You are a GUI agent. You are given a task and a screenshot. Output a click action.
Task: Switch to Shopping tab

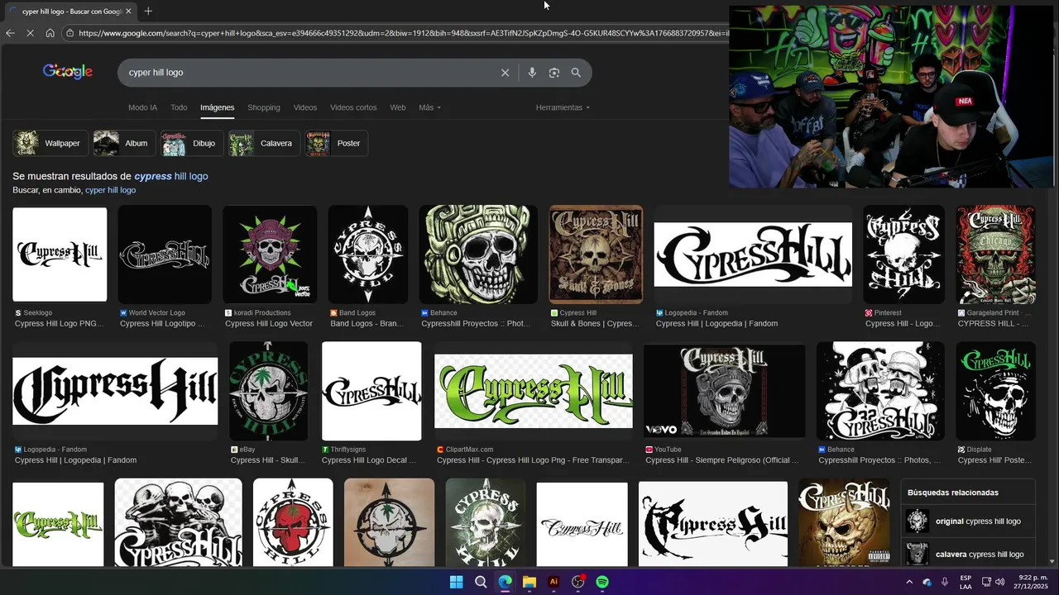(264, 107)
